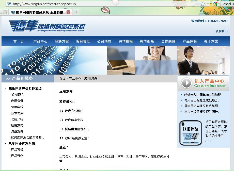
Task: Click the Google search engine icon
Action: coord(215,4)
